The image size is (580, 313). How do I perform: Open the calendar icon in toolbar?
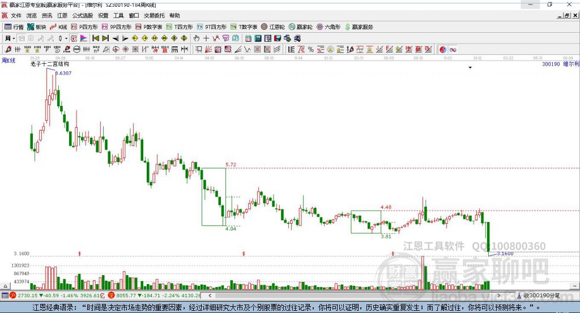coord(248,38)
